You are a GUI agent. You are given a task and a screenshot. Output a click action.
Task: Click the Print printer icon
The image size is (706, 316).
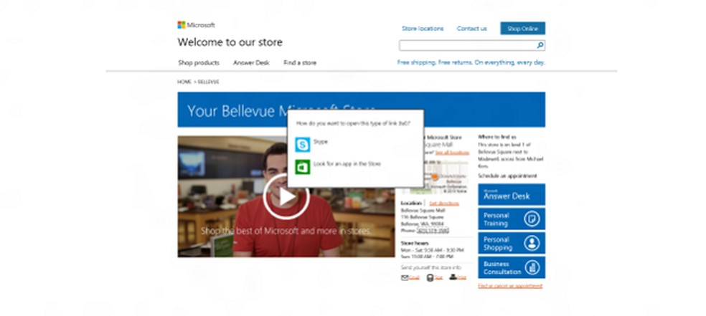click(453, 277)
